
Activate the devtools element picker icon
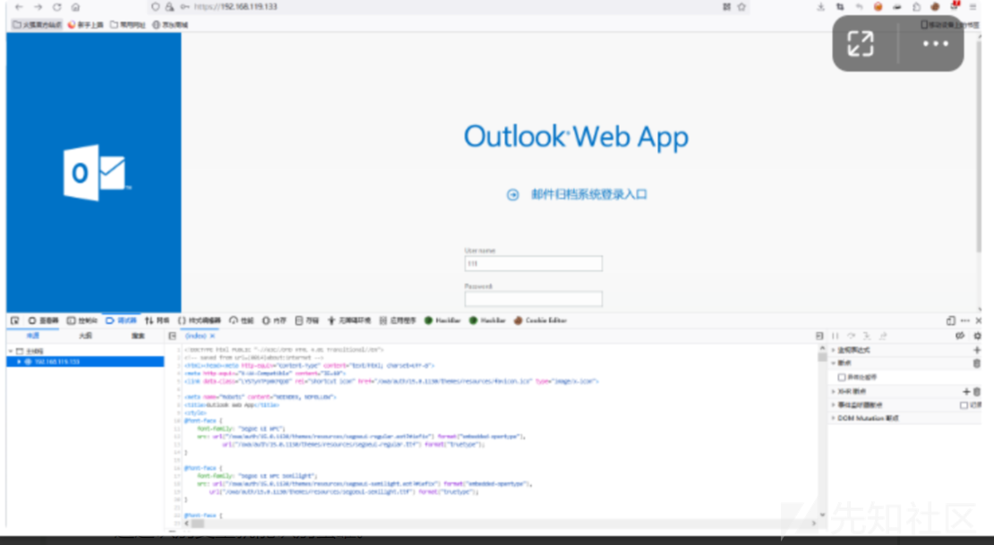click(x=14, y=320)
